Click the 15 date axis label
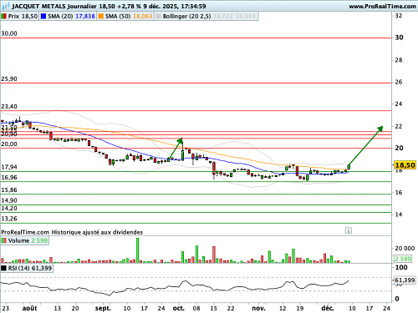418x313 pixels. click(x=214, y=308)
